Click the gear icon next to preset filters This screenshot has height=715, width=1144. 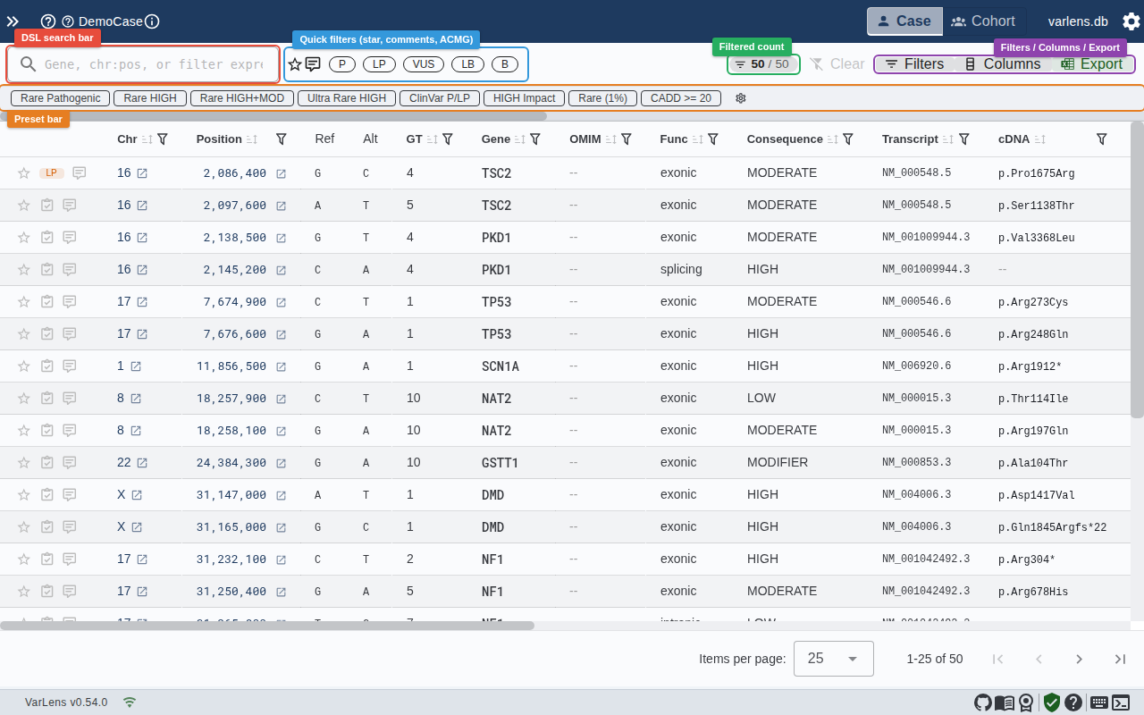click(x=740, y=98)
